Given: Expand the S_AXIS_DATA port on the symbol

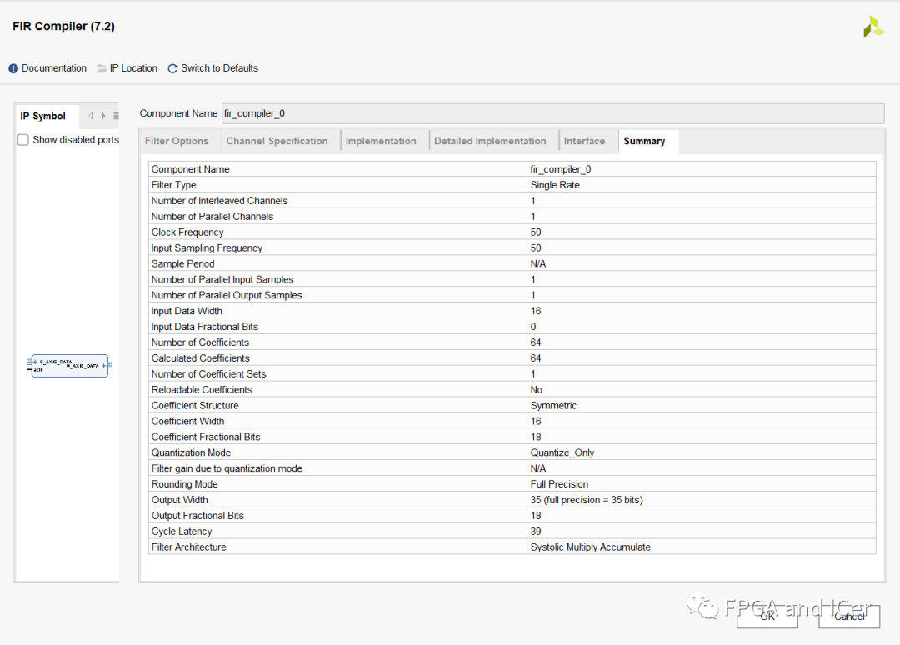Looking at the screenshot, I should (35, 362).
